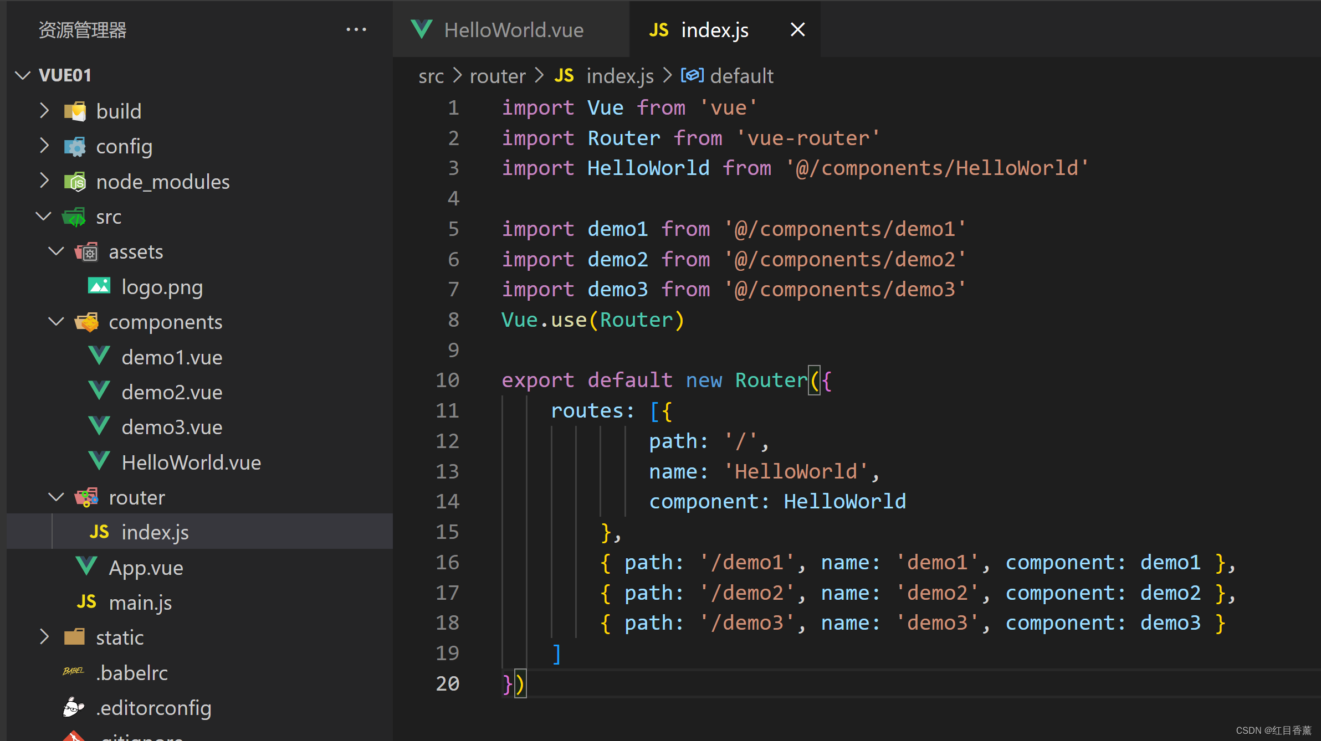Click the .editorconfig mouse icon
Screen dimensions: 1321x741
(73, 707)
